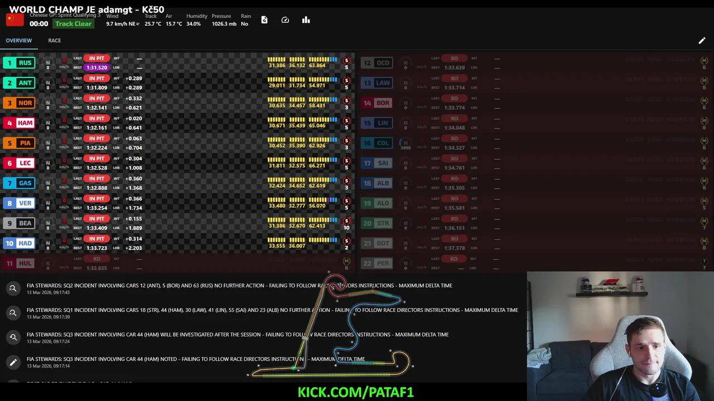
Task: Click pencil icon beside HAM noted message
Action: point(13,362)
